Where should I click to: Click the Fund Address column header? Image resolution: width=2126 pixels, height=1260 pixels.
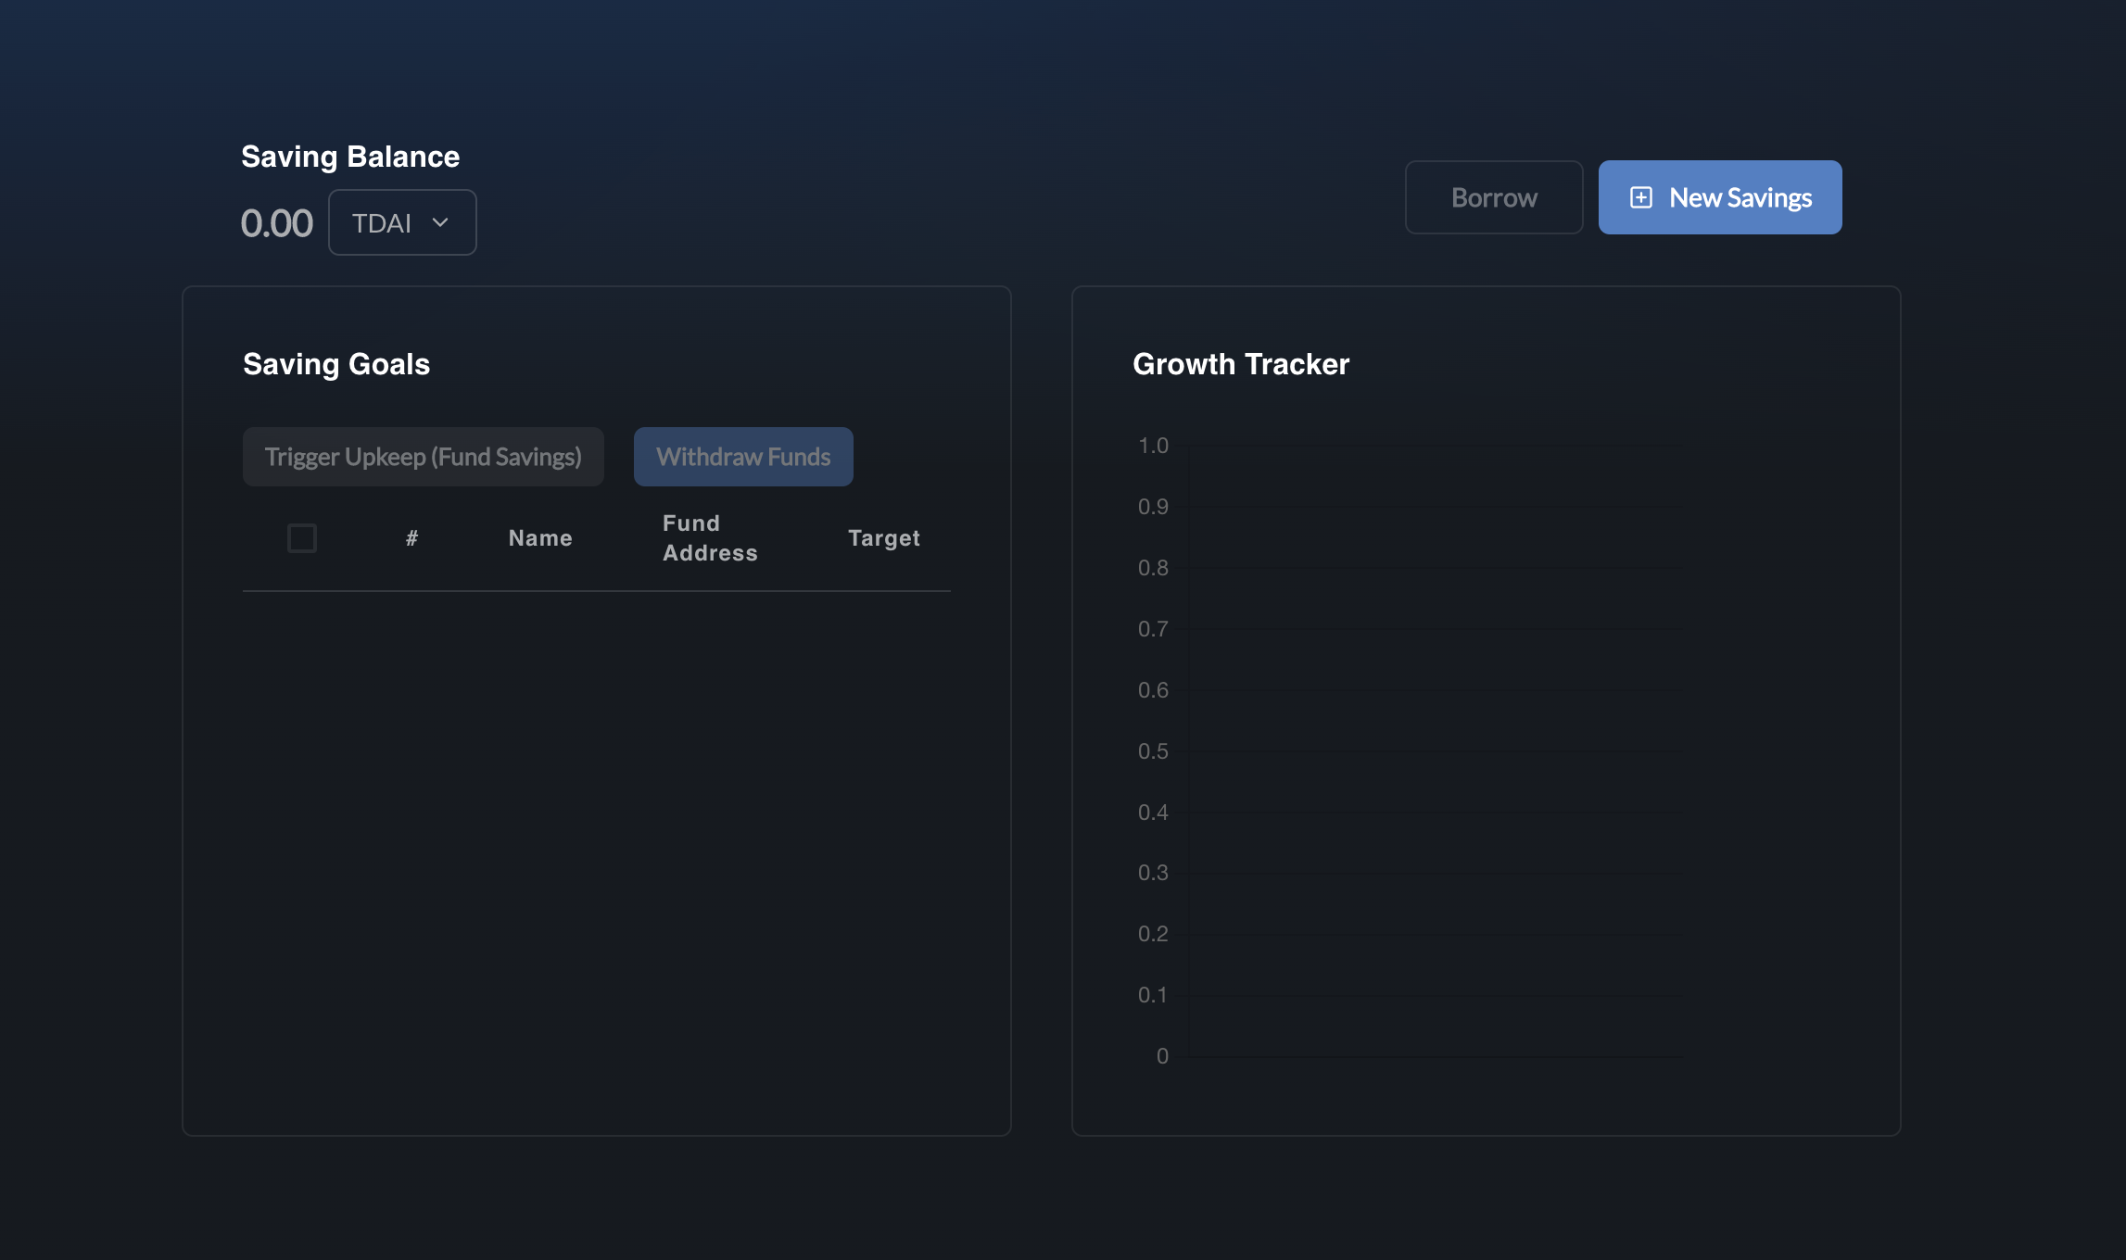pyautogui.click(x=710, y=538)
